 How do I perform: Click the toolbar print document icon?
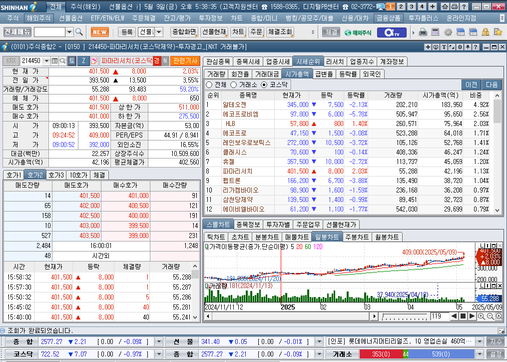coord(423,32)
